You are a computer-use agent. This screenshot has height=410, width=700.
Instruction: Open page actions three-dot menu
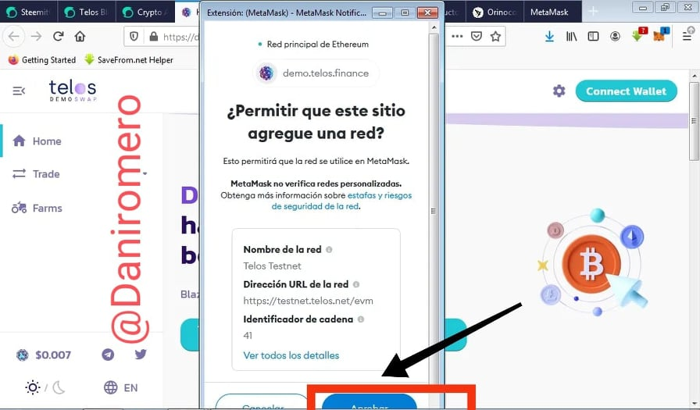point(457,36)
